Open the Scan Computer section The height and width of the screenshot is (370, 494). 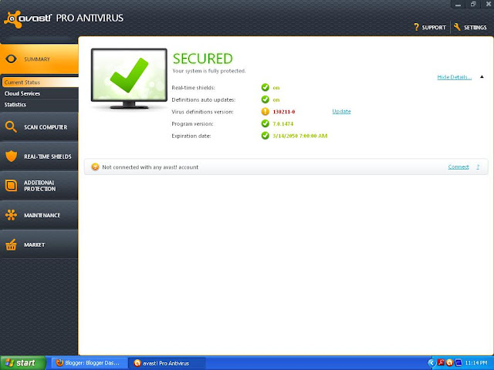[x=39, y=126]
